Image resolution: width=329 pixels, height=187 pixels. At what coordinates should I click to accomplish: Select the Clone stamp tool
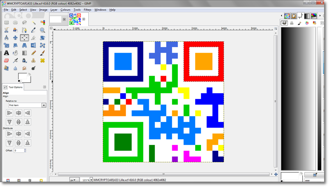point(34,61)
